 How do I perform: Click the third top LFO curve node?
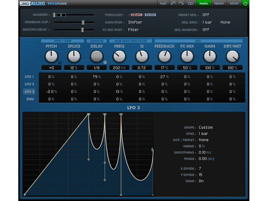(121, 114)
